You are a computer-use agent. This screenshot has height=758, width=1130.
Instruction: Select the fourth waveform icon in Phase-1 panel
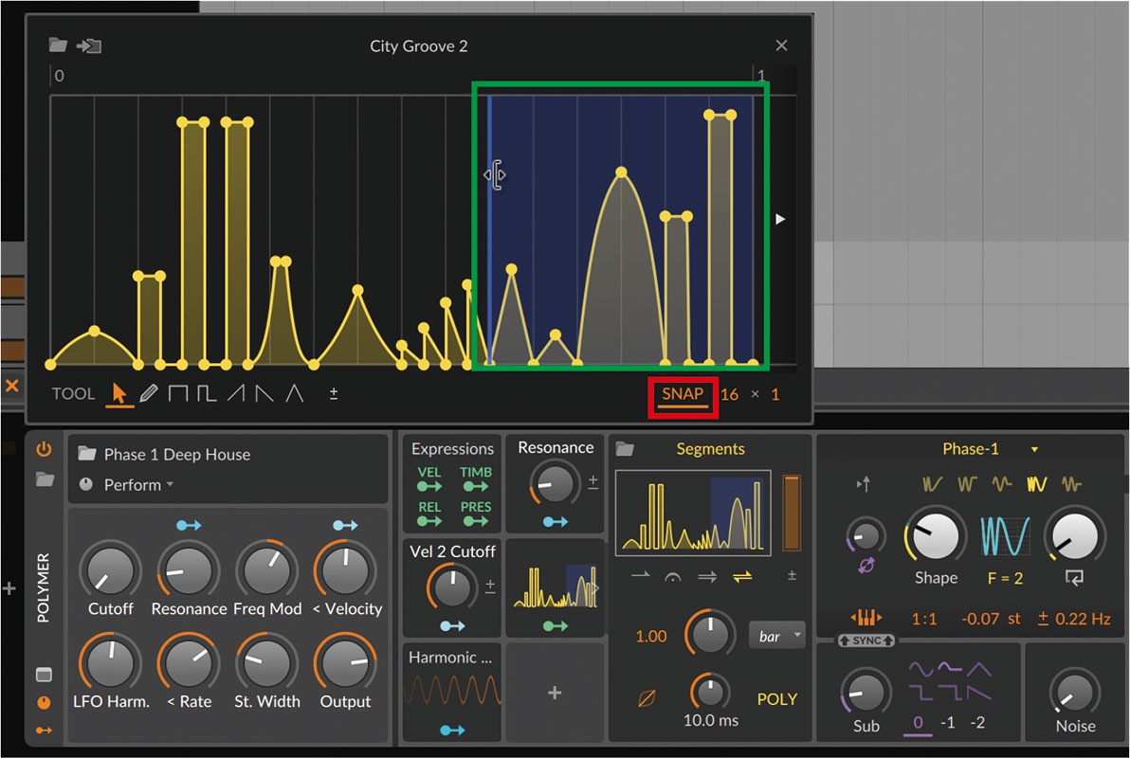pos(1037,483)
